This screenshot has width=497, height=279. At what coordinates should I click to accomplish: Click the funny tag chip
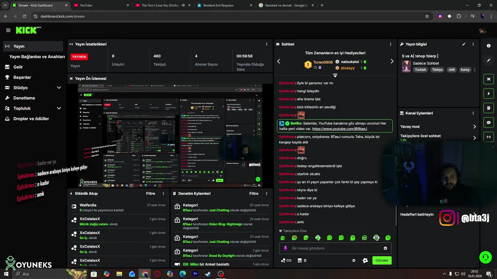(465, 70)
